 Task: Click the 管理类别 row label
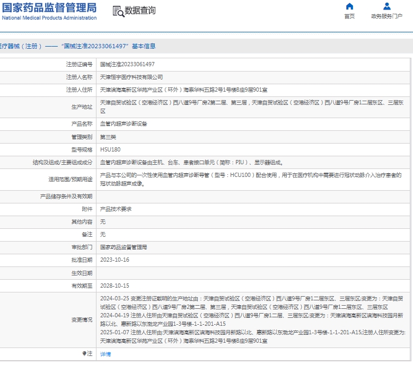(x=82, y=137)
